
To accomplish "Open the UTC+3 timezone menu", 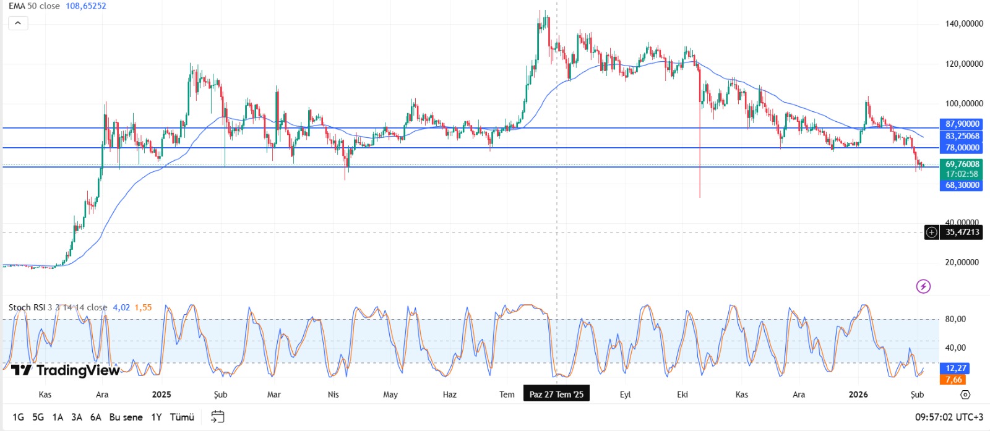I will pyautogui.click(x=949, y=417).
